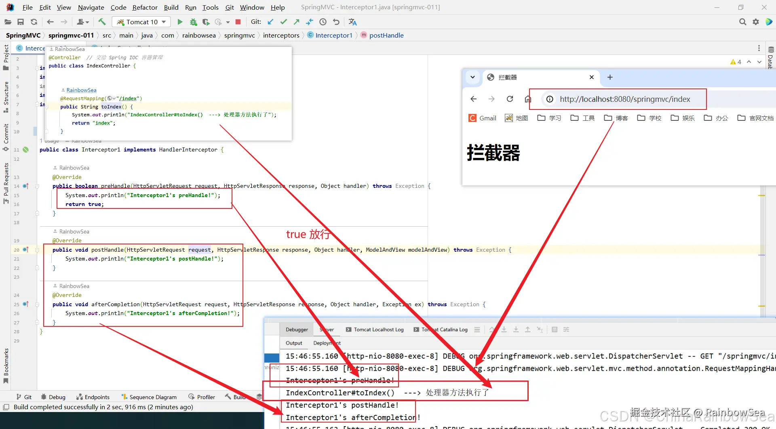Run Tomcat 10 with the green play icon
Screen dimensions: 776x429
click(180, 22)
